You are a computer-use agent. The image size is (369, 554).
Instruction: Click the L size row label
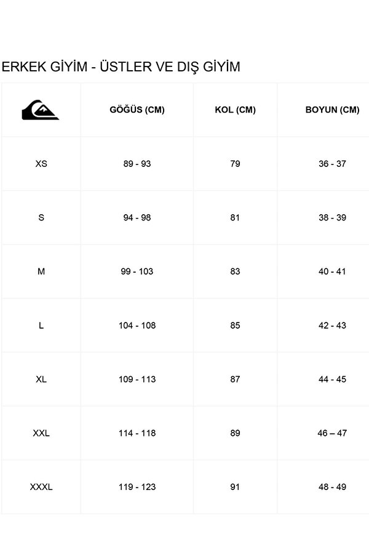click(41, 326)
